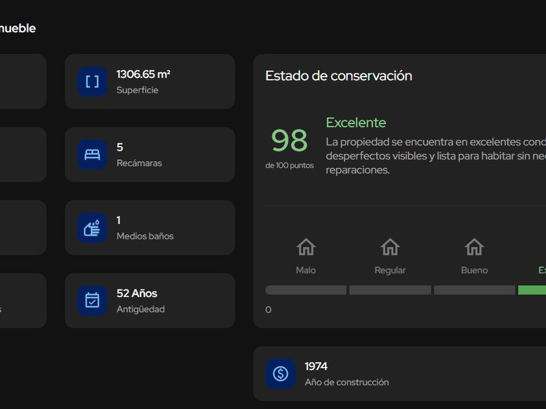Click the Regular condition label
This screenshot has width=546, height=409.
tap(390, 270)
